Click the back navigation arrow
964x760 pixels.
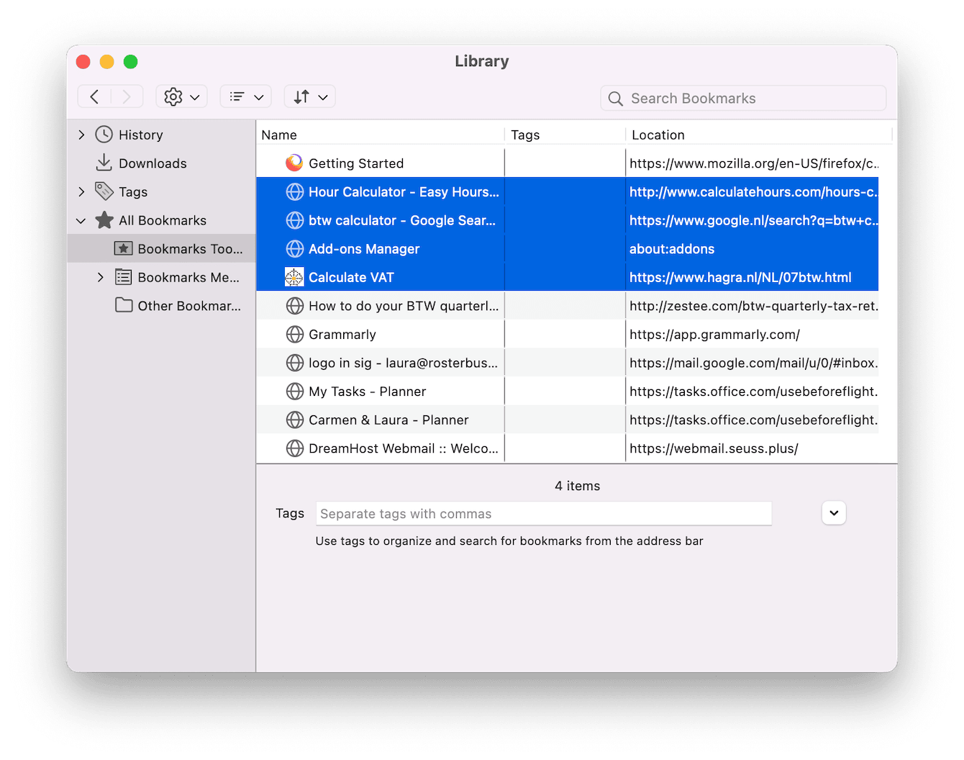tap(94, 96)
